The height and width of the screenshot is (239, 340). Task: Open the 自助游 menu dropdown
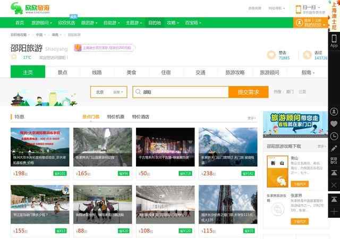(x=111, y=23)
